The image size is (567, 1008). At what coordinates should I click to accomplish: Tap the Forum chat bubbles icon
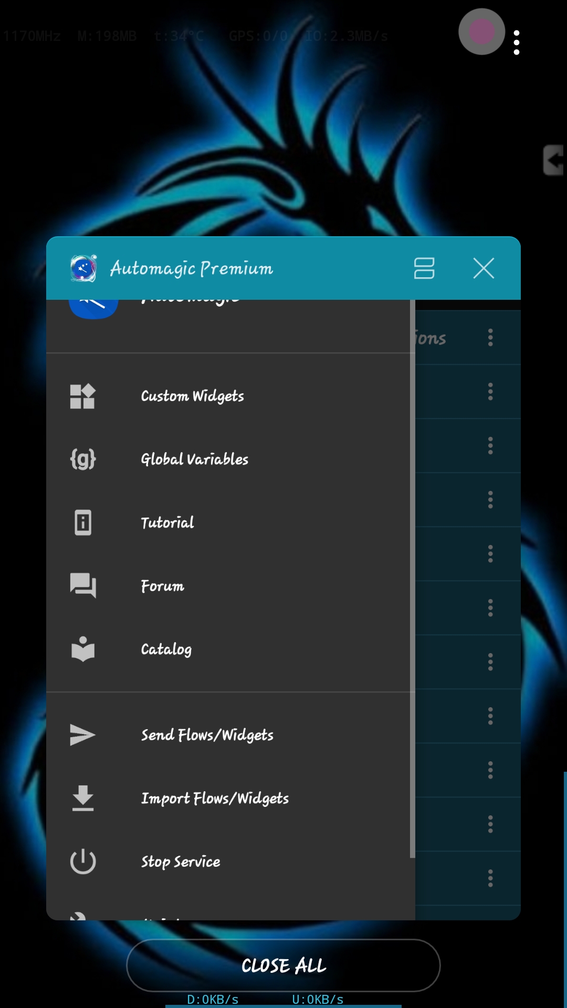tap(83, 585)
